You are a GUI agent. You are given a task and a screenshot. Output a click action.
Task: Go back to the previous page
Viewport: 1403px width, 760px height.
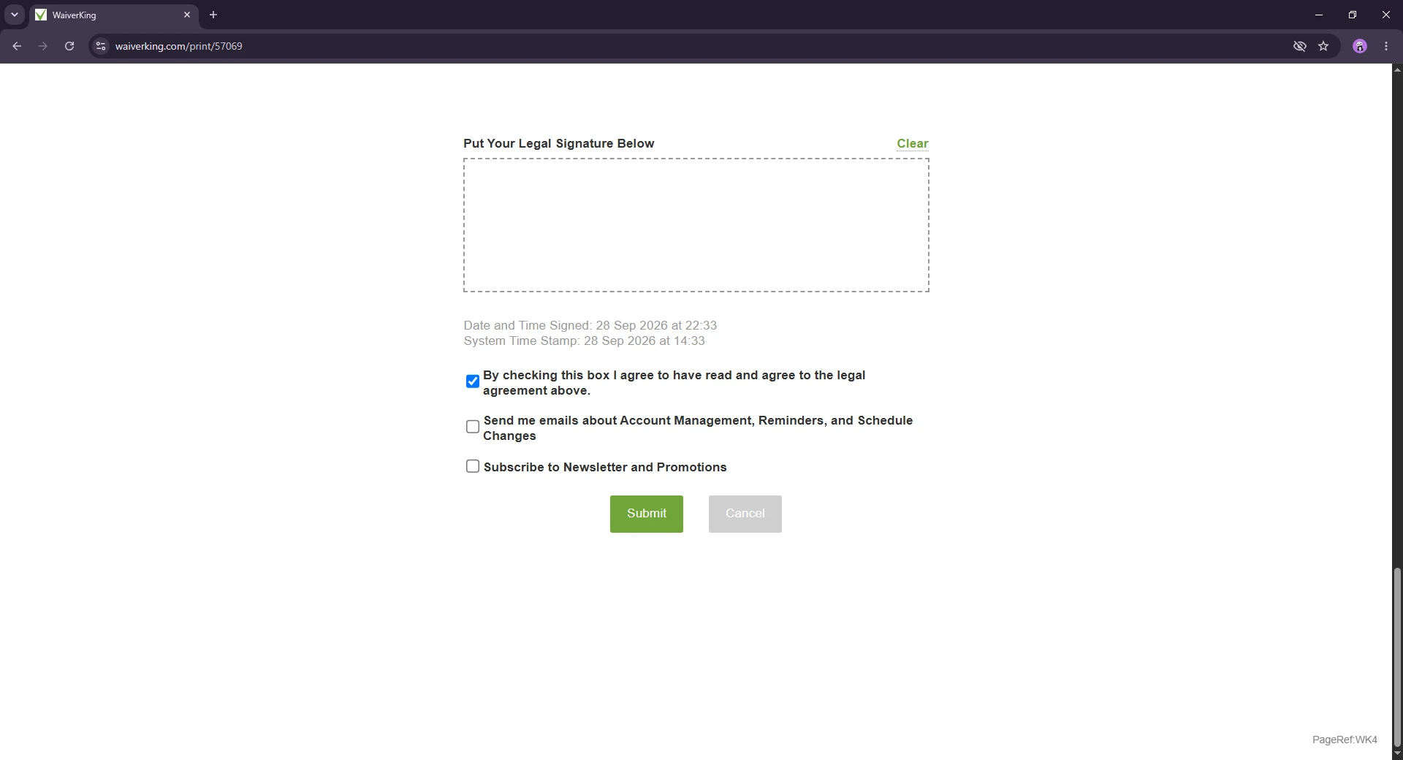point(17,46)
